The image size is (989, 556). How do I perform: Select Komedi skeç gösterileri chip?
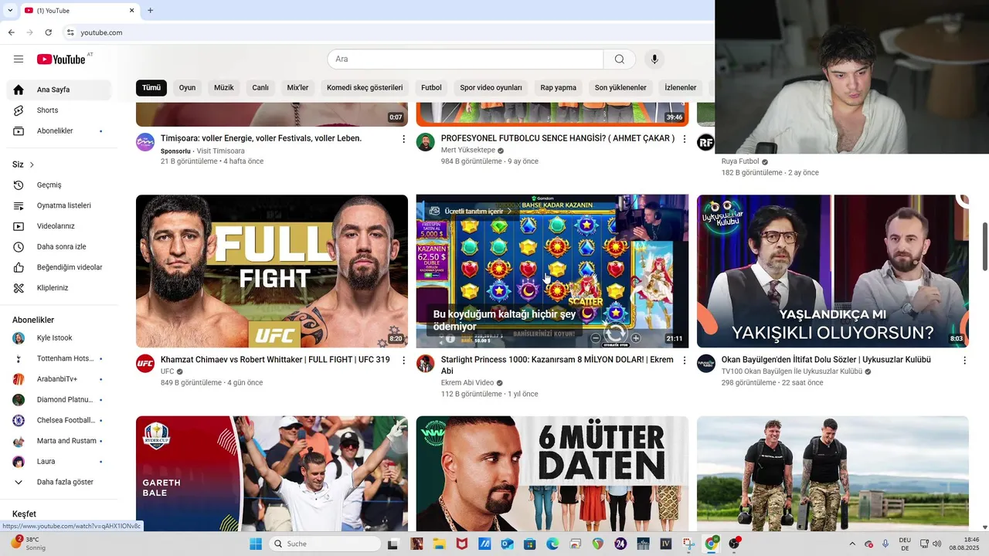pos(365,88)
